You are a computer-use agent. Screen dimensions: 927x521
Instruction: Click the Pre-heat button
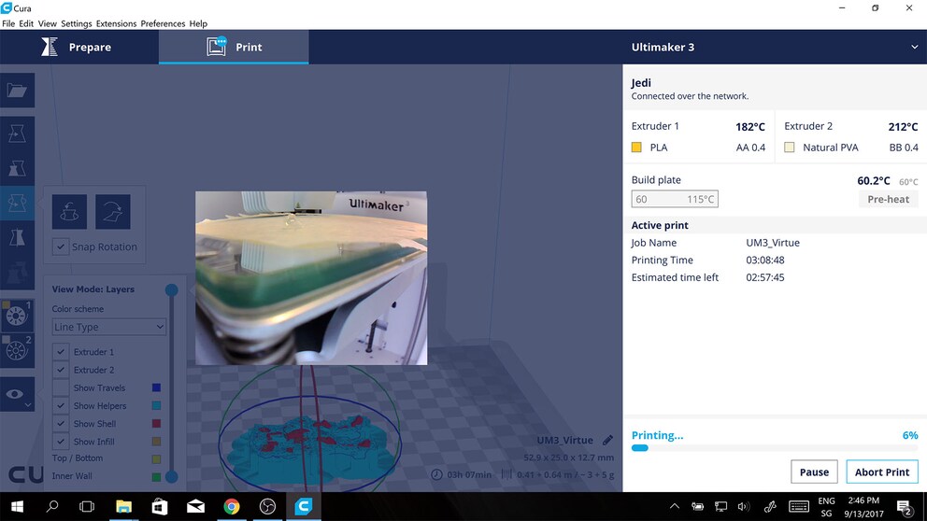[x=888, y=199]
